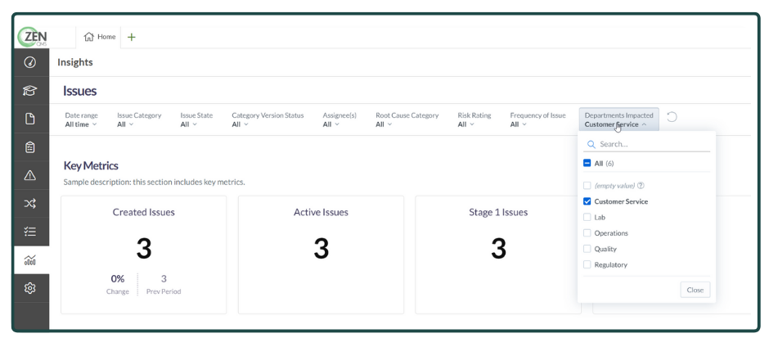The width and height of the screenshot is (769, 347).
Task: Open the documents page icon in sidebar
Action: 30,119
